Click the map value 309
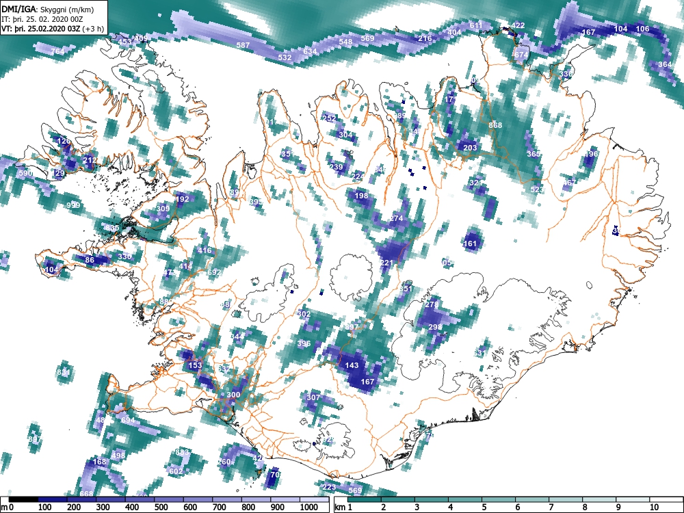 click(x=163, y=209)
